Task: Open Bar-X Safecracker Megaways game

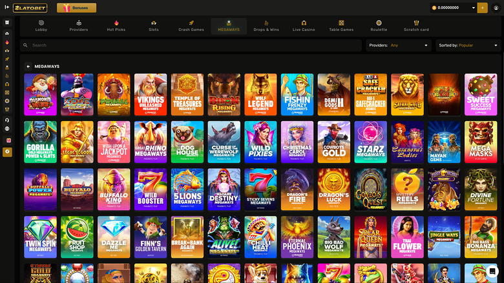Action: point(371,95)
